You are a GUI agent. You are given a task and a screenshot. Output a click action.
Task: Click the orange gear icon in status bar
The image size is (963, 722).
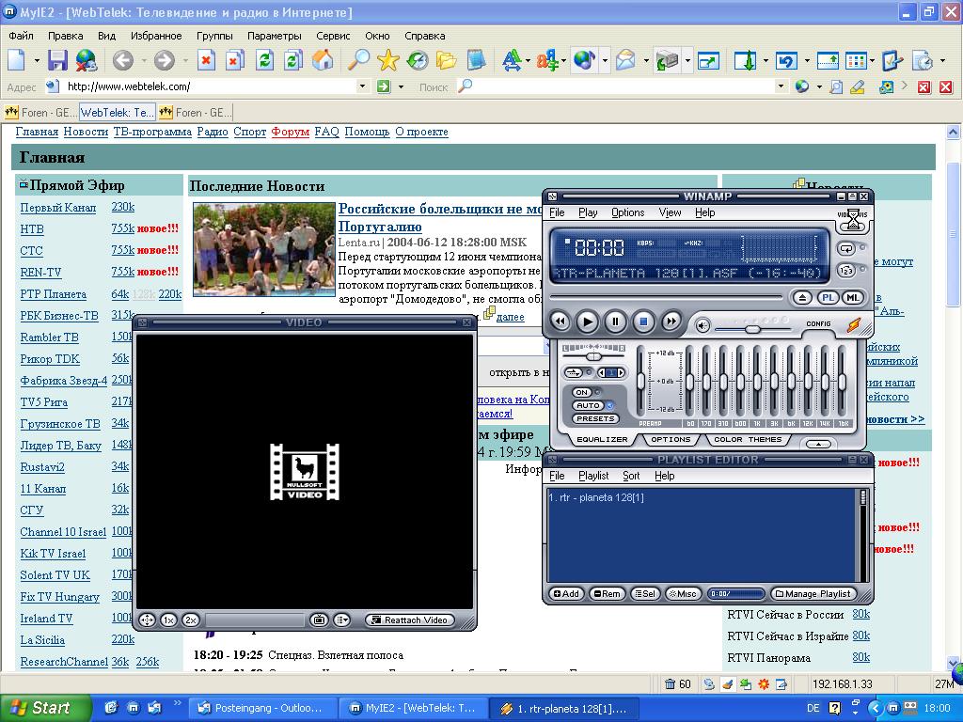[764, 684]
